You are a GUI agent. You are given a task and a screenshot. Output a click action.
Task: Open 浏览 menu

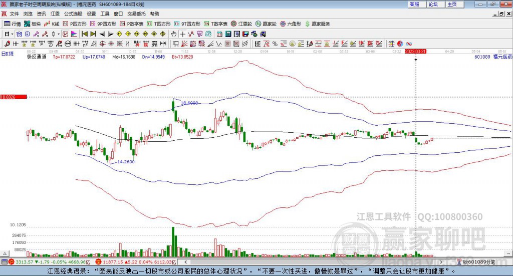pyautogui.click(x=28, y=14)
